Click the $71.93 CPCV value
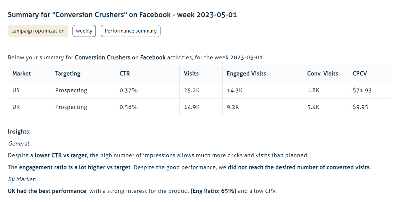The height and width of the screenshot is (202, 402). pos(362,90)
